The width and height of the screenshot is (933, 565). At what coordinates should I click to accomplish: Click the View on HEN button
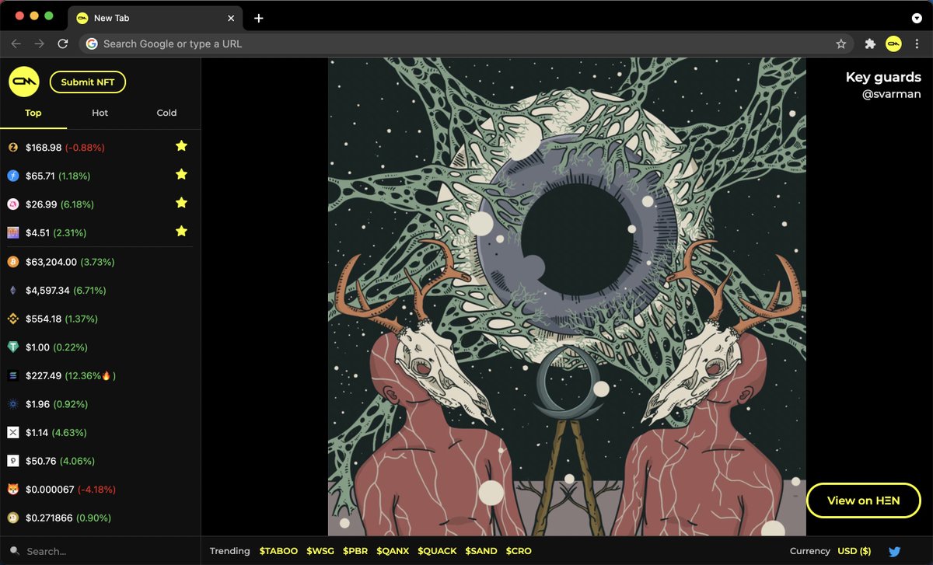864,500
